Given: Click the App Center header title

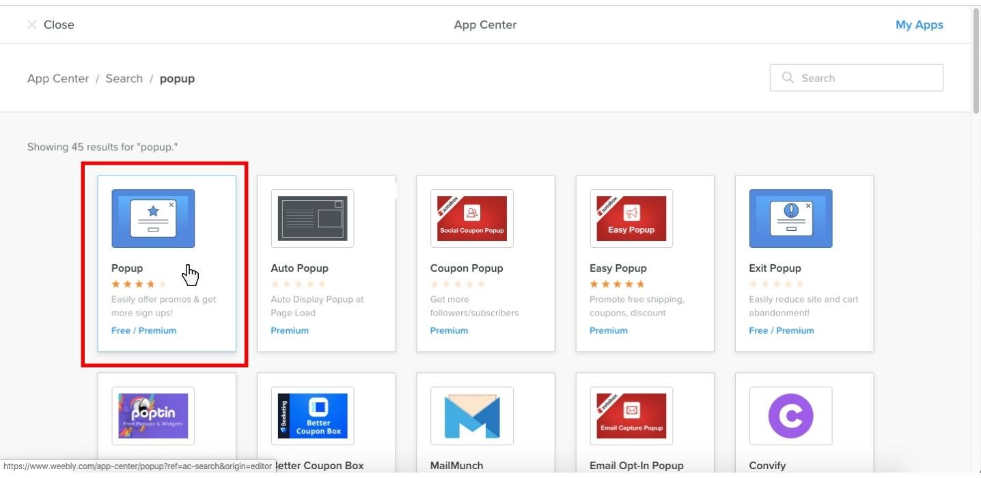Looking at the screenshot, I should pyautogui.click(x=485, y=25).
